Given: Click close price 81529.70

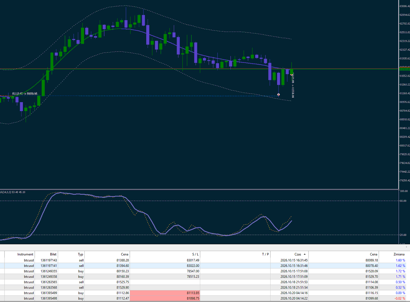Looking at the screenshot, I should click(x=371, y=276).
